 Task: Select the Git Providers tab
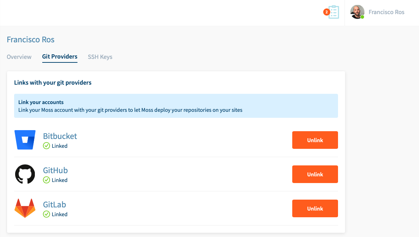[x=60, y=56]
